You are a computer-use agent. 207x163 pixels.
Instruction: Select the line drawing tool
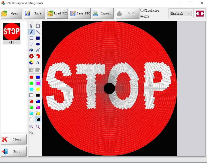pos(38,32)
